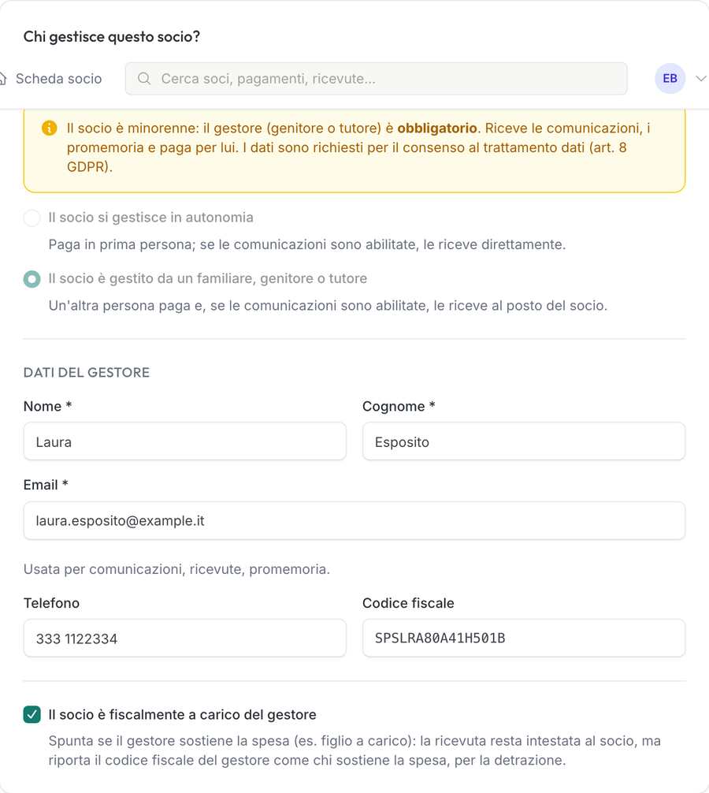Click the info icon in the yellow warning
Image resolution: width=709 pixels, height=793 pixels.
pyautogui.click(x=49, y=128)
